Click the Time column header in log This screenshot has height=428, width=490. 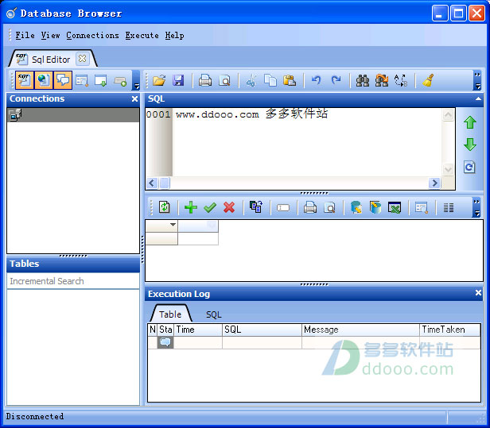point(198,330)
